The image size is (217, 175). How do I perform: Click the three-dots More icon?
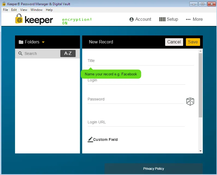pyautogui.click(x=188, y=19)
